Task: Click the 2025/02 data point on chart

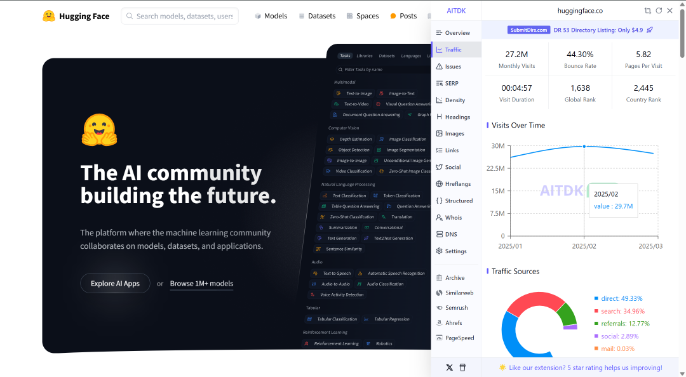Action: pyautogui.click(x=584, y=147)
